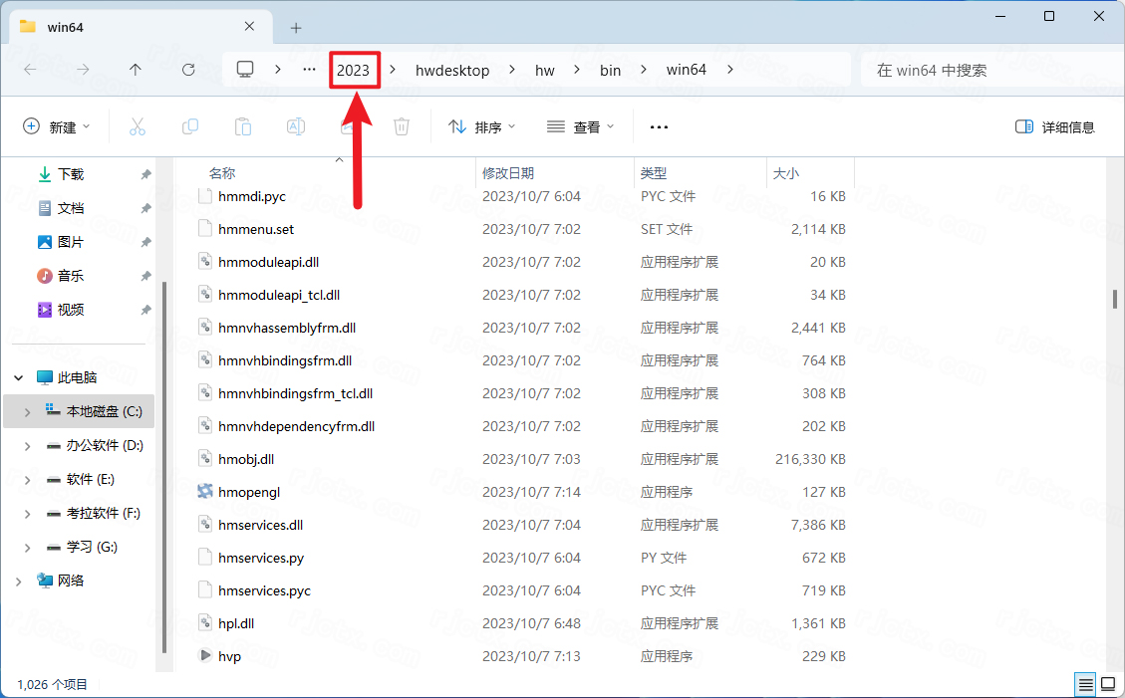Click the New item button
Screen dimensions: 1125x698
57,126
